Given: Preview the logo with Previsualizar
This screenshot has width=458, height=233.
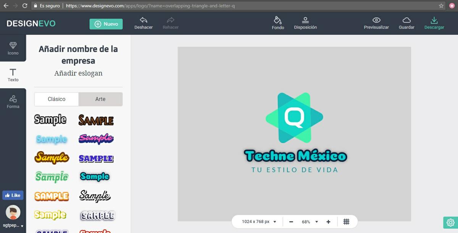Looking at the screenshot, I should (x=376, y=23).
